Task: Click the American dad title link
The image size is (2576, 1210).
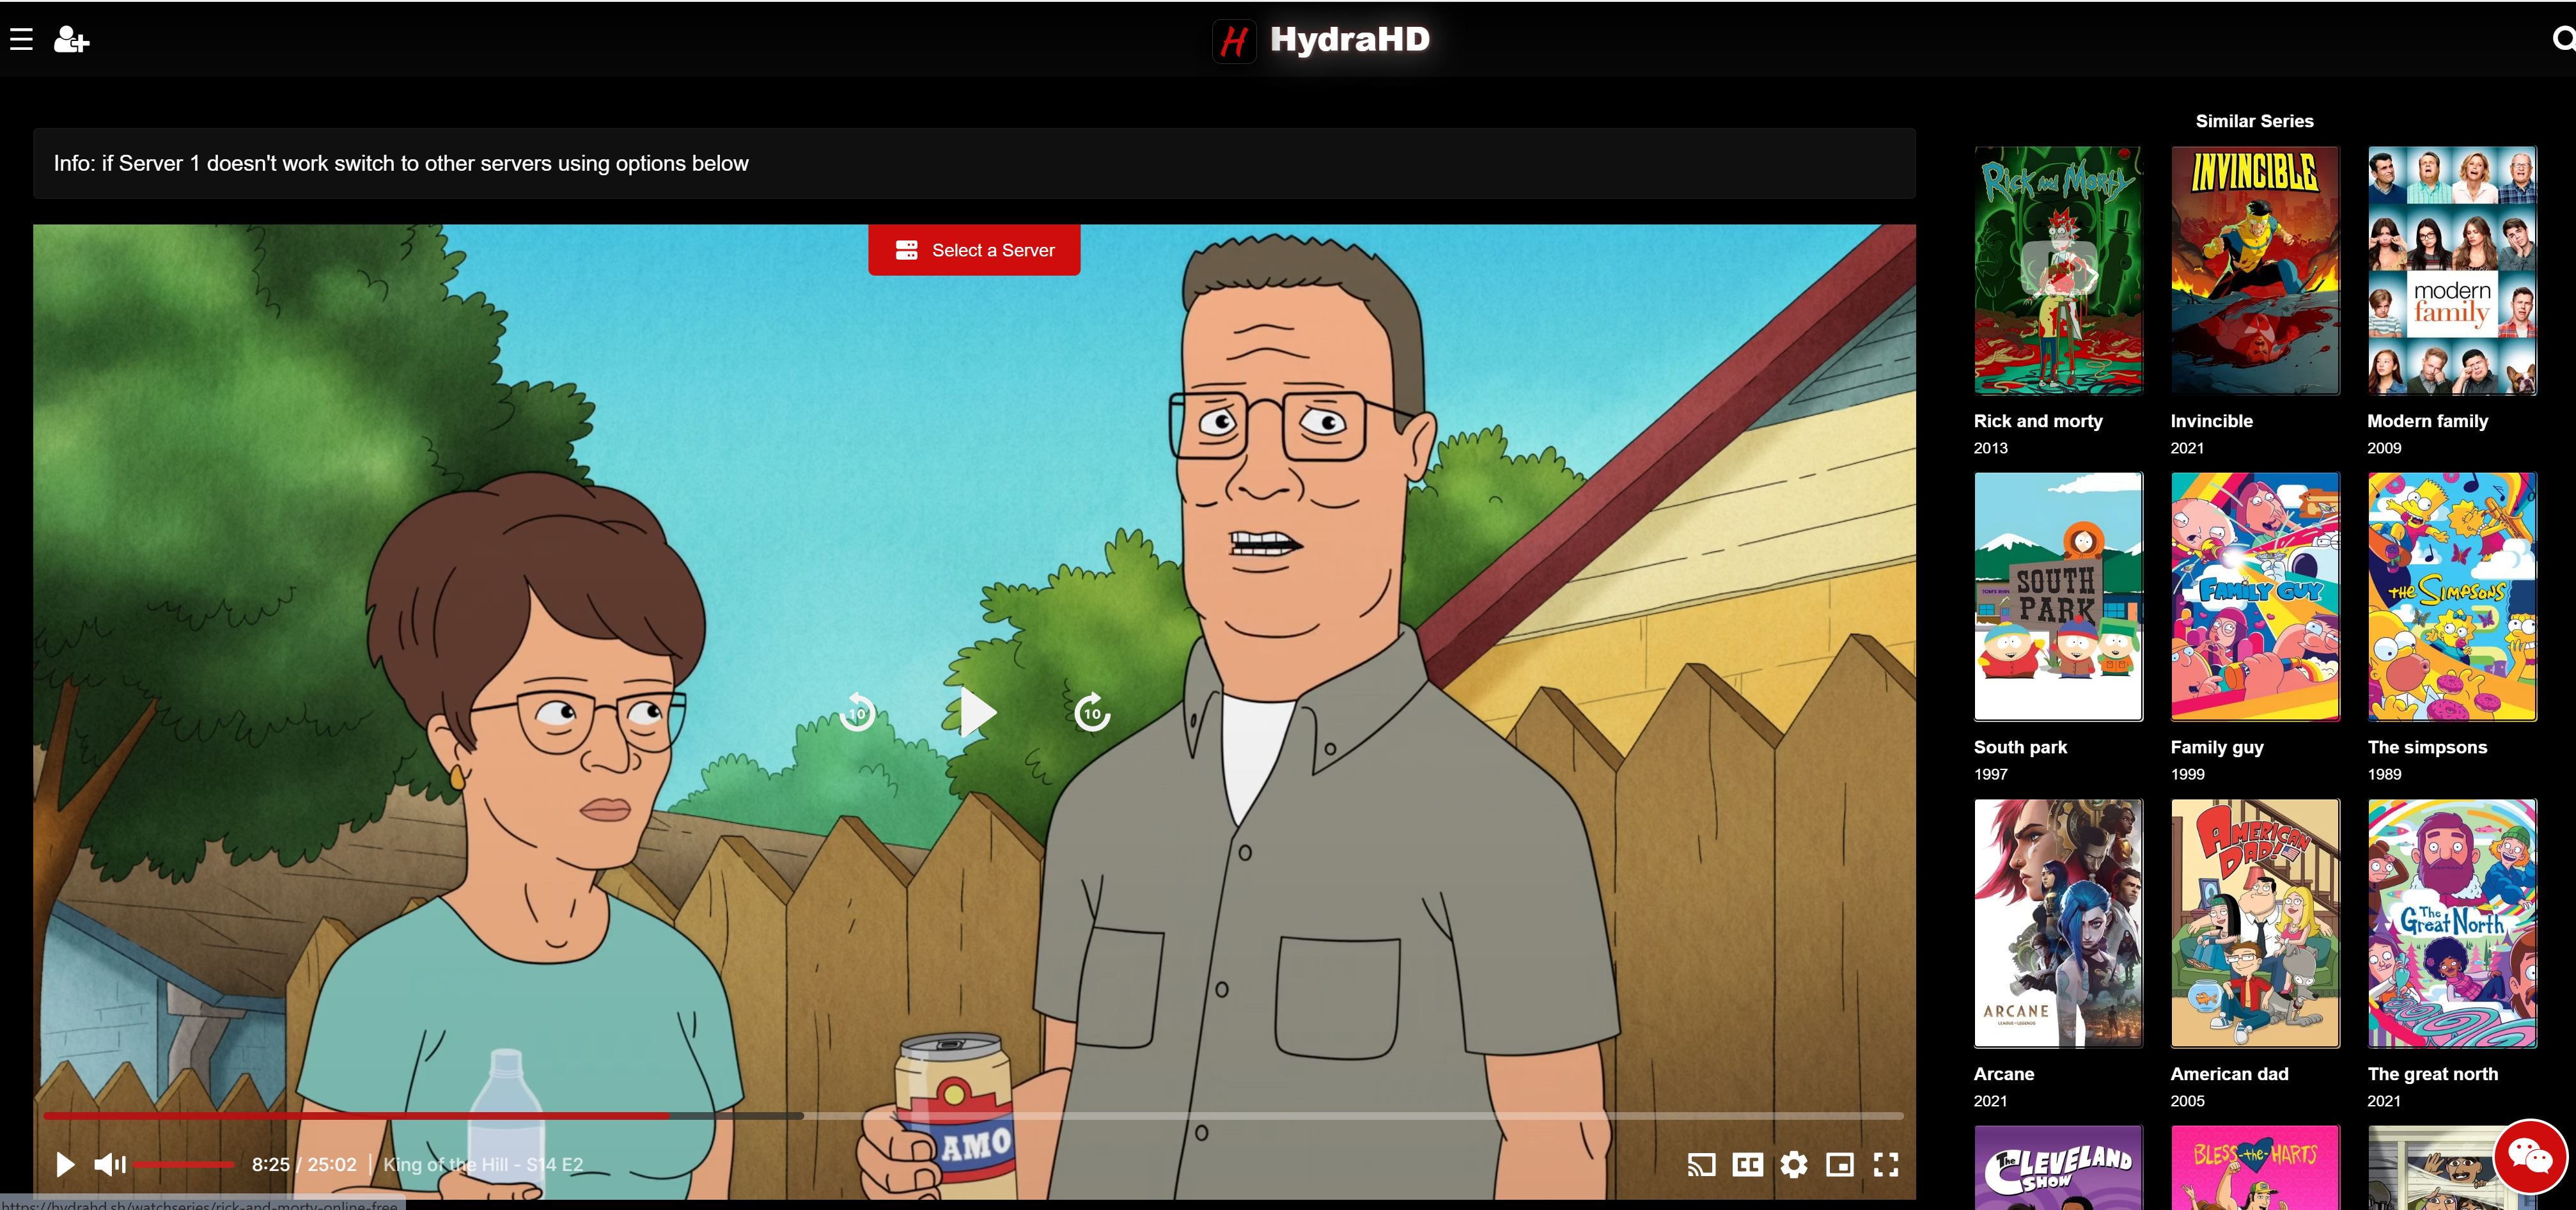Action: pyautogui.click(x=2229, y=1074)
